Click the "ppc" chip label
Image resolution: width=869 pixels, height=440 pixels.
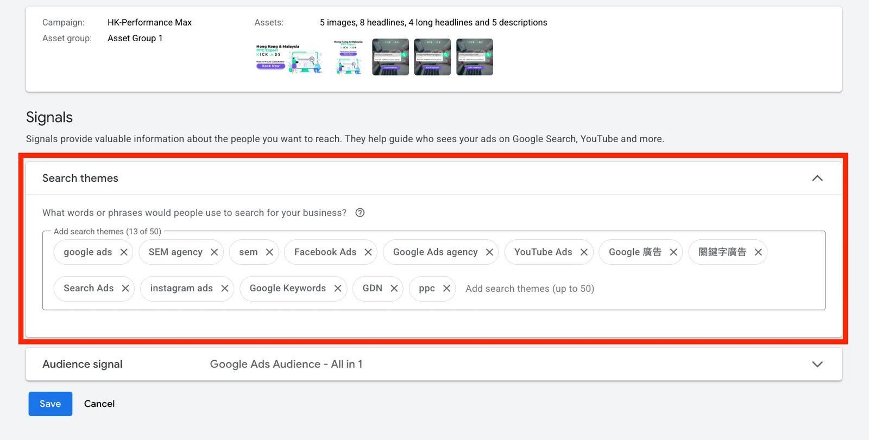click(x=427, y=289)
